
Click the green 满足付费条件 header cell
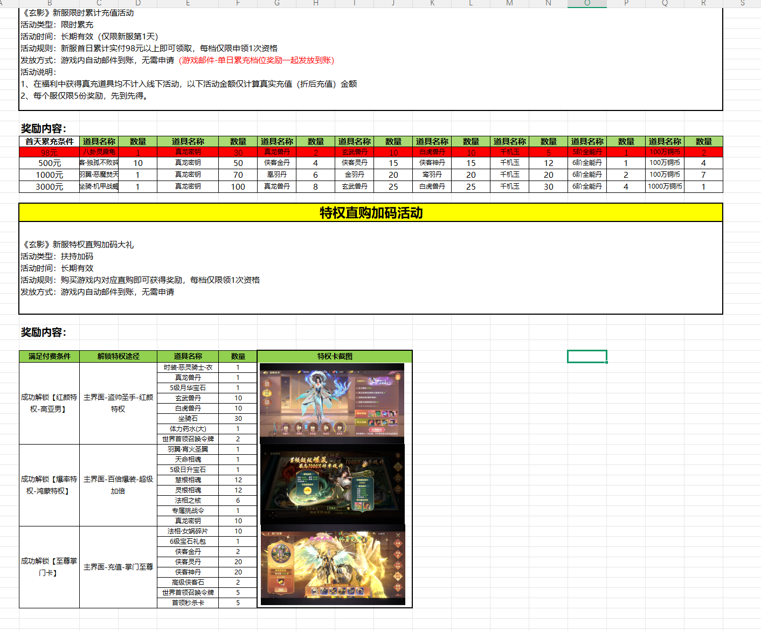point(49,356)
